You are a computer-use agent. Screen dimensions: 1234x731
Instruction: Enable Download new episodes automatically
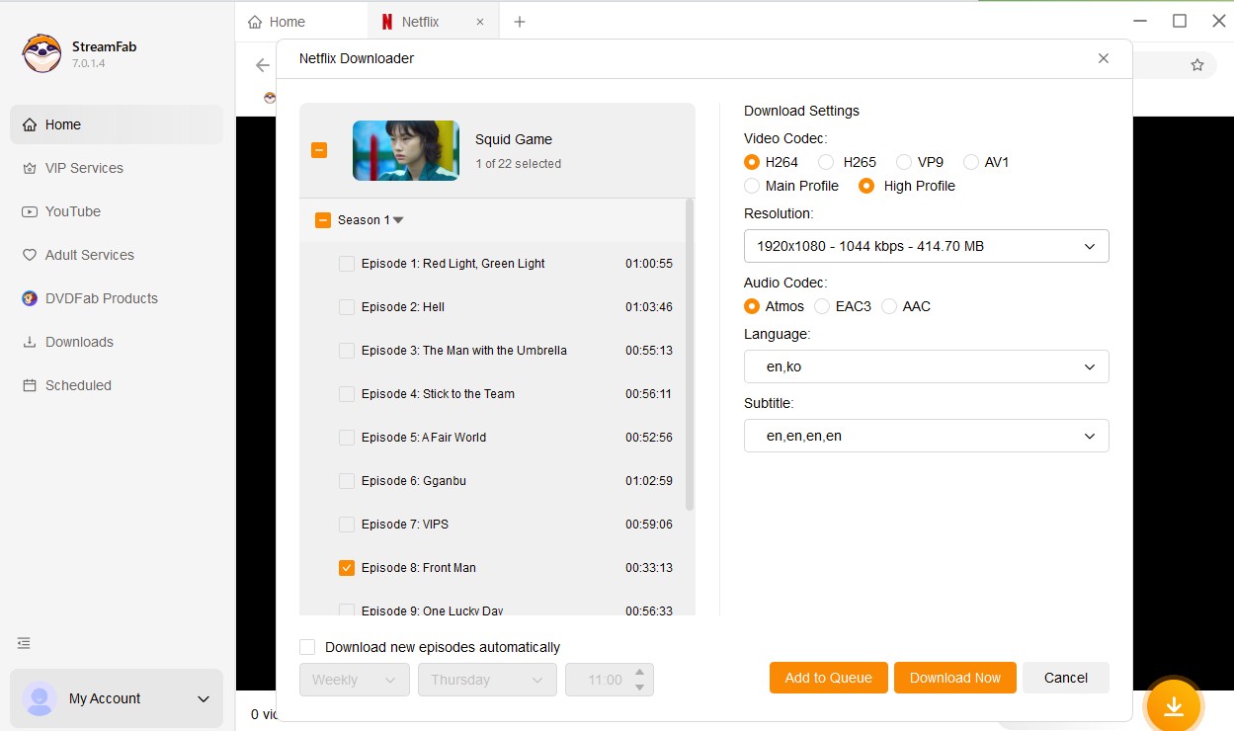pos(307,646)
